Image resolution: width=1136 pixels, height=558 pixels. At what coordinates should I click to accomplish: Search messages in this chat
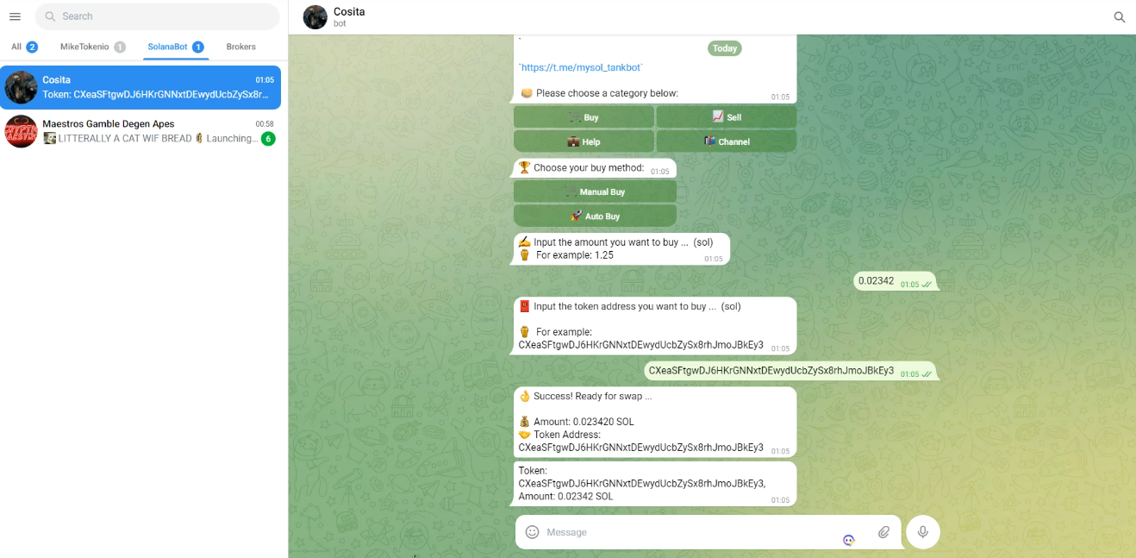[1120, 17]
